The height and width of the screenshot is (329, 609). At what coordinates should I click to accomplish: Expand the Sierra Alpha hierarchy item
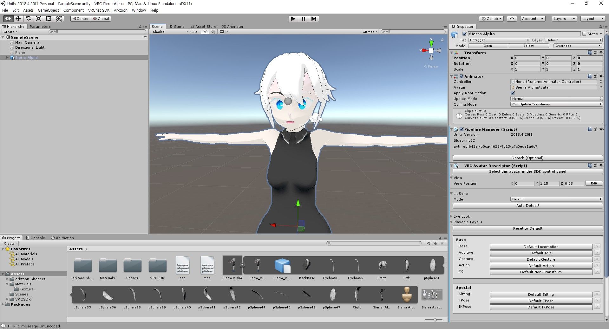pos(7,58)
